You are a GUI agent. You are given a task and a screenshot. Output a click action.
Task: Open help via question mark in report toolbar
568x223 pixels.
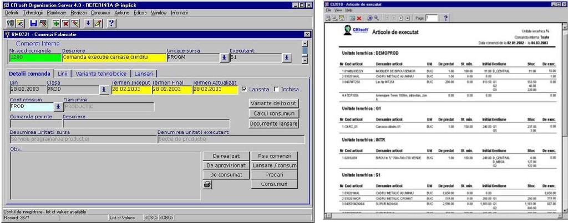[x=445, y=18]
